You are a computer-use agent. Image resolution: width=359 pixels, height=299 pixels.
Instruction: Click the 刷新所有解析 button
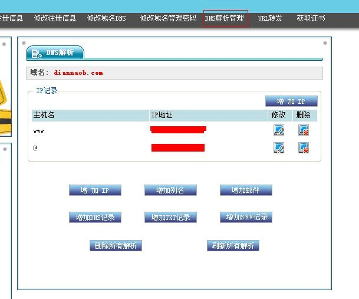click(233, 246)
